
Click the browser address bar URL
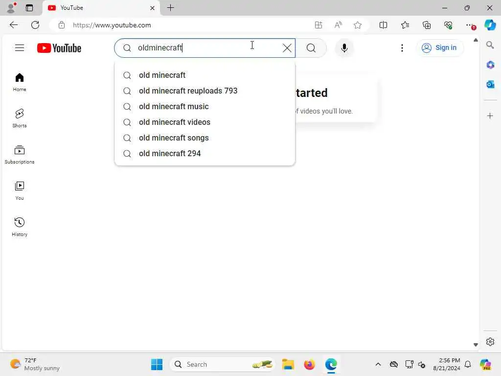click(x=112, y=25)
